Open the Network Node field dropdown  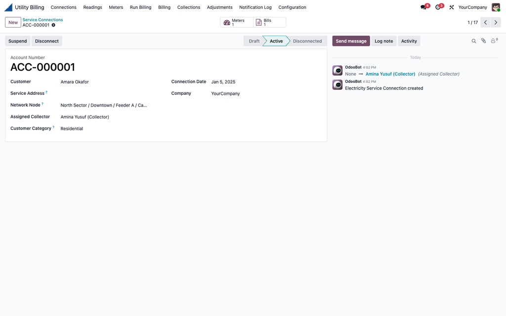coord(110,105)
